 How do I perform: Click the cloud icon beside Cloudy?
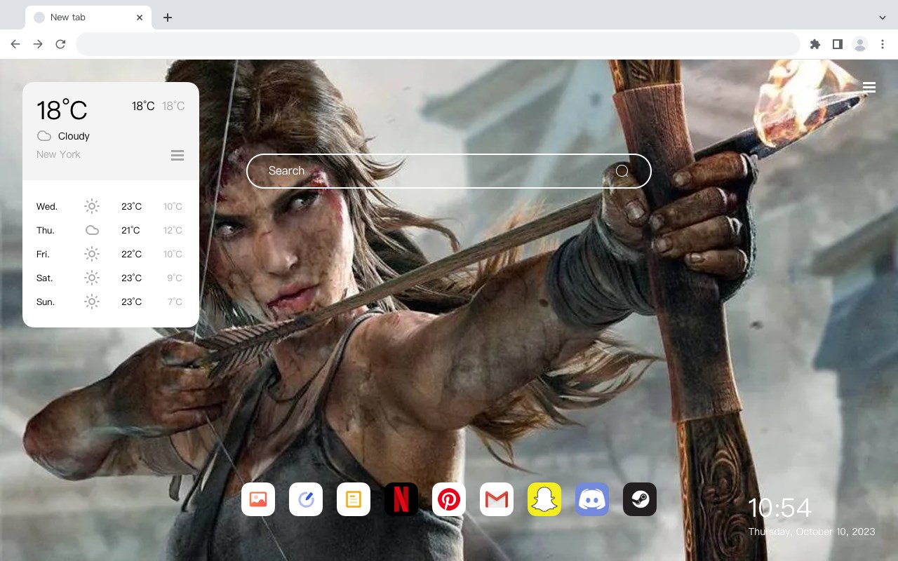click(44, 136)
